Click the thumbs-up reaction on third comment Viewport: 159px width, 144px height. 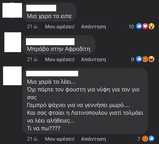152,139
